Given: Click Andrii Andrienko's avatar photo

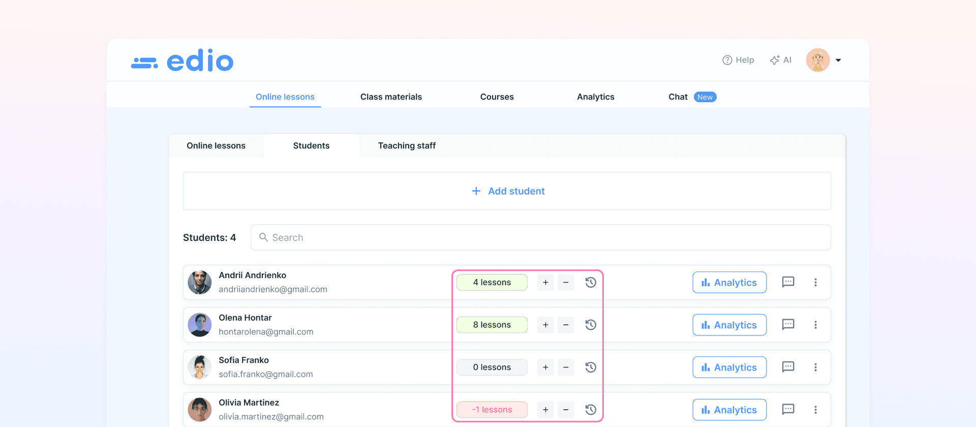Looking at the screenshot, I should tap(200, 282).
